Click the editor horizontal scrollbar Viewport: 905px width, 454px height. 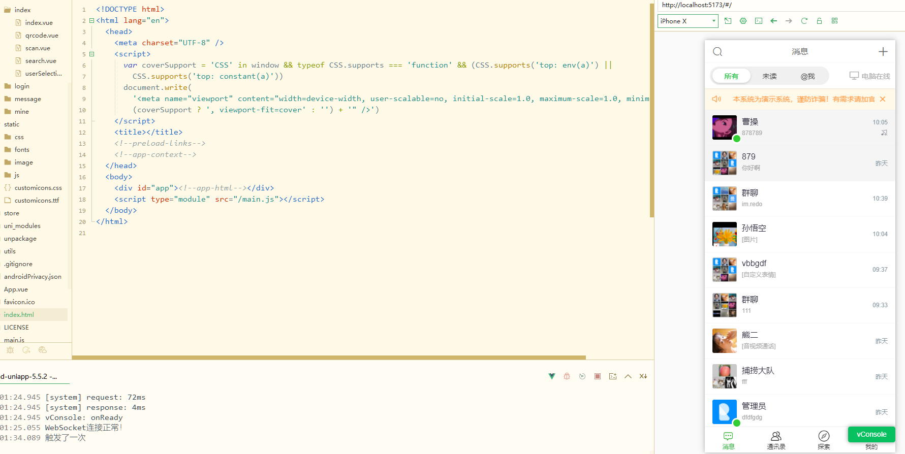(329, 358)
